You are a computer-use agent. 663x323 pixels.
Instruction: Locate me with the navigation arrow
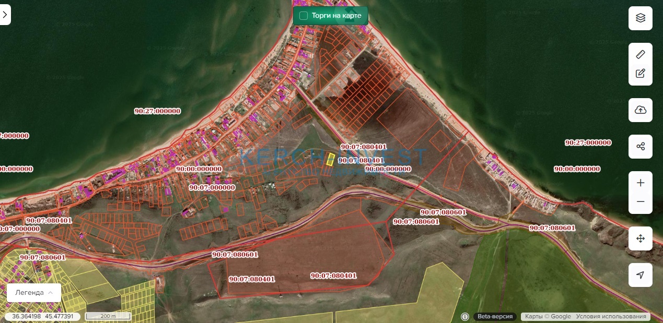click(640, 275)
